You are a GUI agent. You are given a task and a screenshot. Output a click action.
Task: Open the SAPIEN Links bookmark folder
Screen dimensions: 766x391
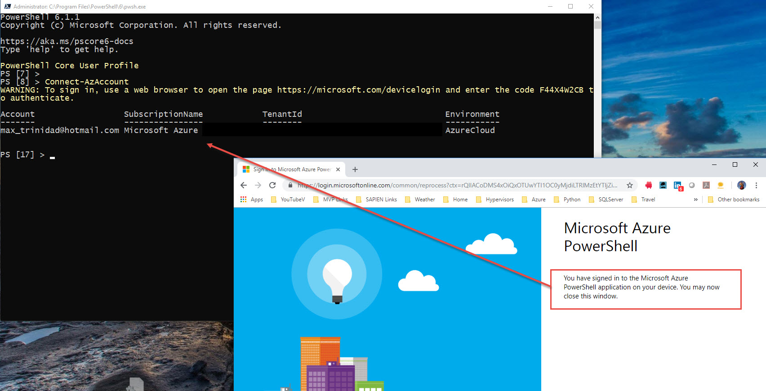[376, 200]
